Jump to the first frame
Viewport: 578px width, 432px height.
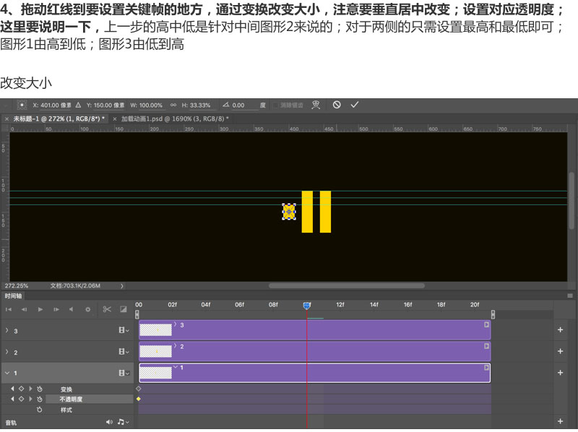tap(9, 309)
